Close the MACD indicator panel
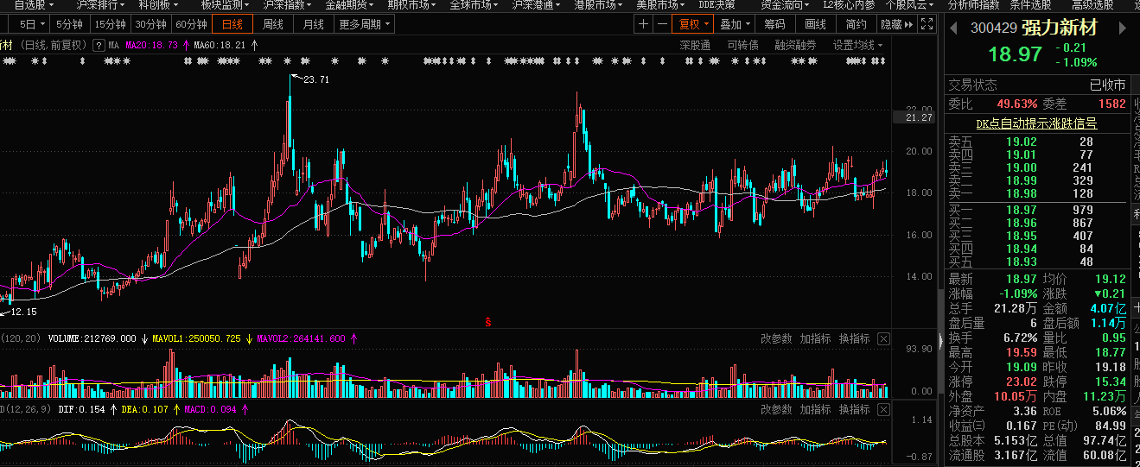 coord(883,410)
